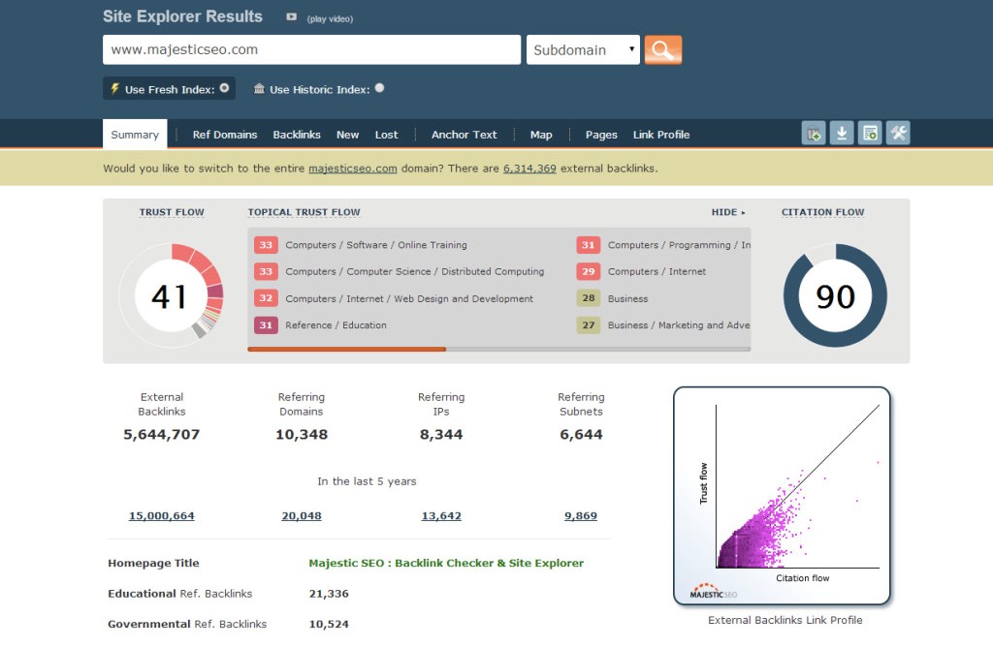
Task: Switch to the Pages tab
Action: [x=601, y=135]
